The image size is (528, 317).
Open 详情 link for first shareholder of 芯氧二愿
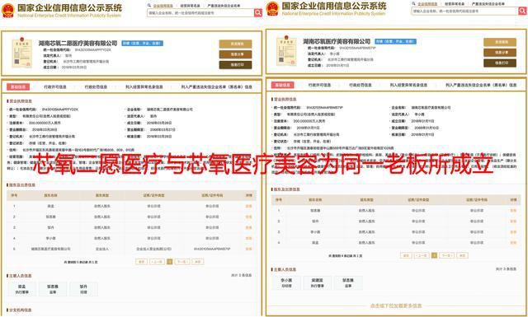coord(249,206)
